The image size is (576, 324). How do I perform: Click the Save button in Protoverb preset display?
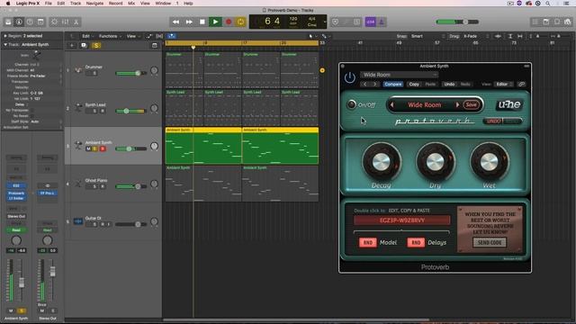coord(472,105)
